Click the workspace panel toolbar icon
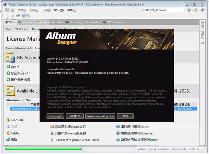209x154 pixels. click(x=28, y=16)
